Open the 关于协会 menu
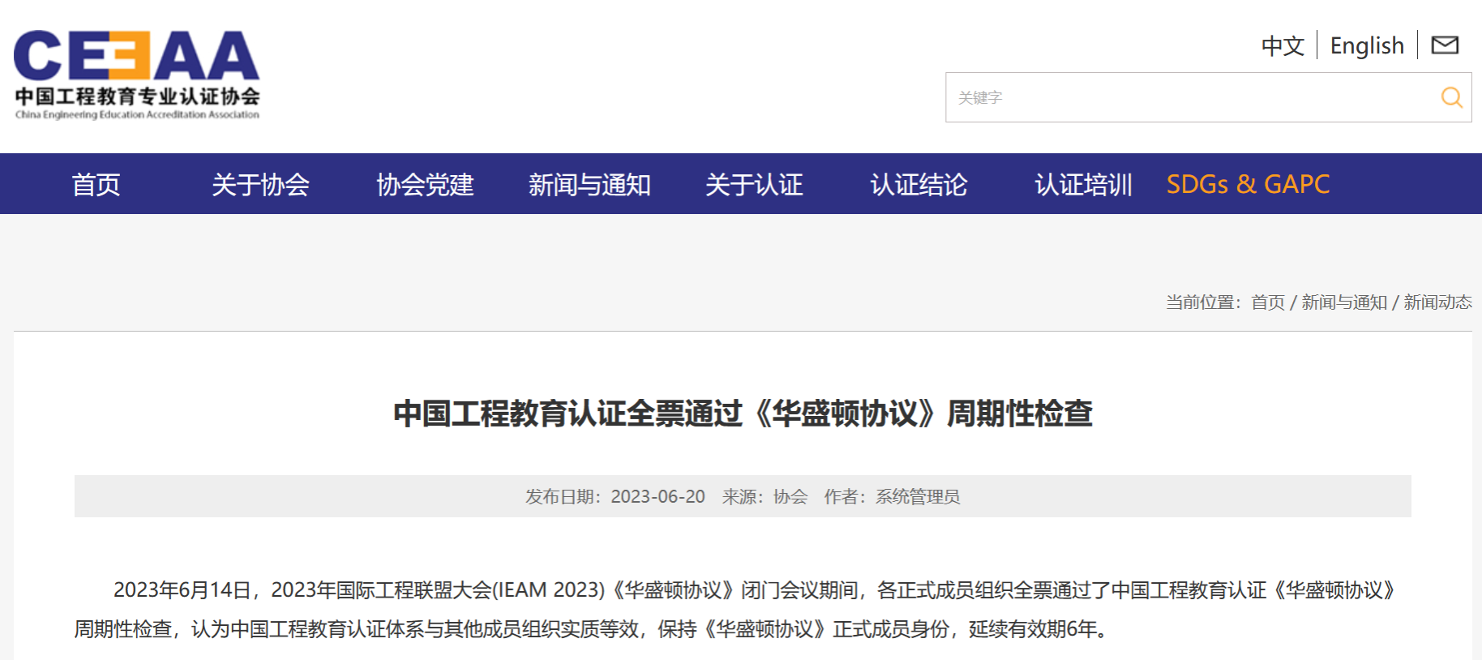Viewport: 1482px width, 660px height. [260, 185]
